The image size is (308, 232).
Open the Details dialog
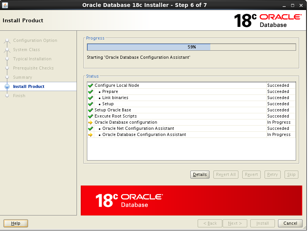tap(200, 174)
